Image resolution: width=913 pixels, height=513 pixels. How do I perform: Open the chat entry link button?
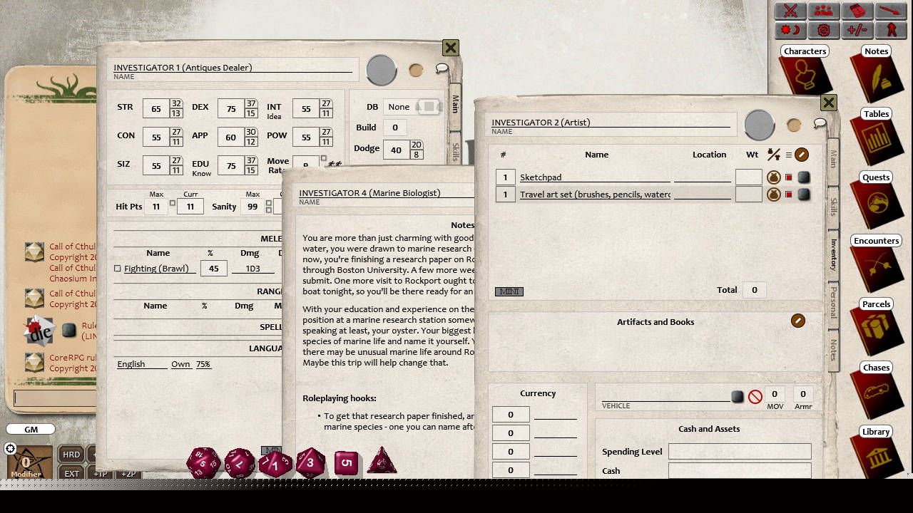point(68,331)
